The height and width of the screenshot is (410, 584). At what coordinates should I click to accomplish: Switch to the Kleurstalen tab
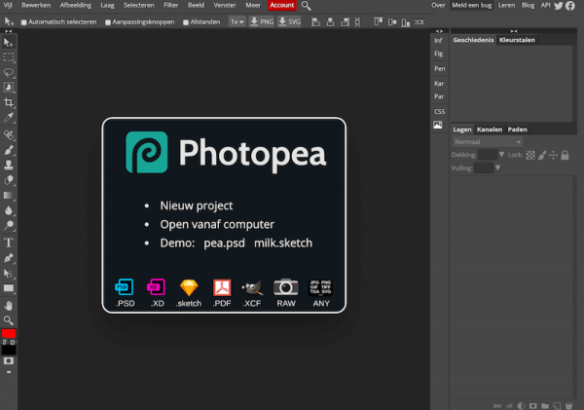tap(517, 40)
